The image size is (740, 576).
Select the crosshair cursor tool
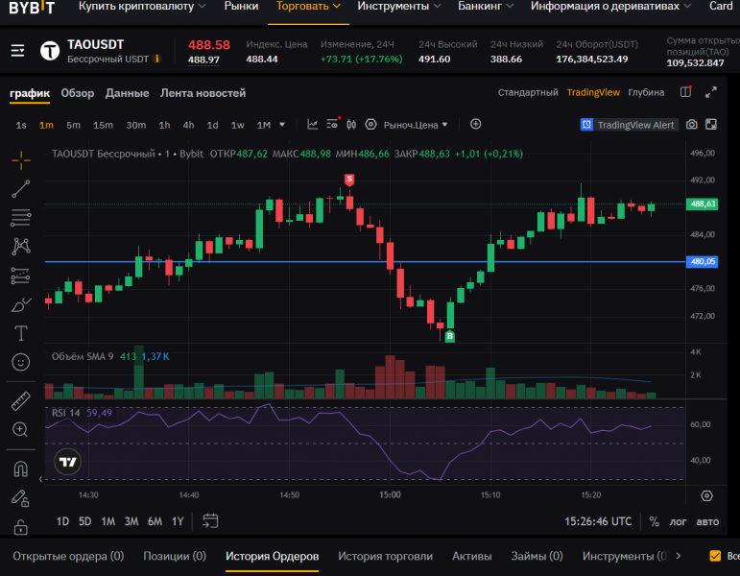[21, 160]
